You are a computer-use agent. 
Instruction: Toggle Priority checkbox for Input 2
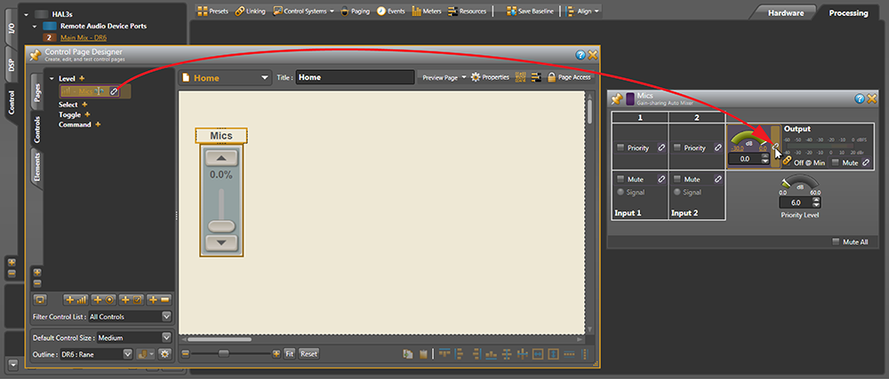pyautogui.click(x=677, y=147)
